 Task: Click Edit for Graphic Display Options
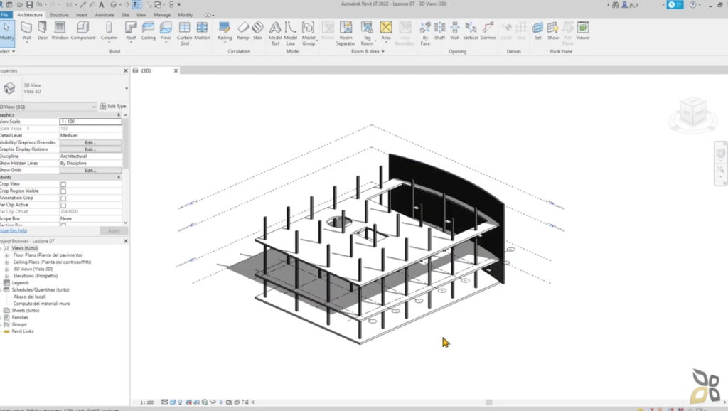click(90, 149)
